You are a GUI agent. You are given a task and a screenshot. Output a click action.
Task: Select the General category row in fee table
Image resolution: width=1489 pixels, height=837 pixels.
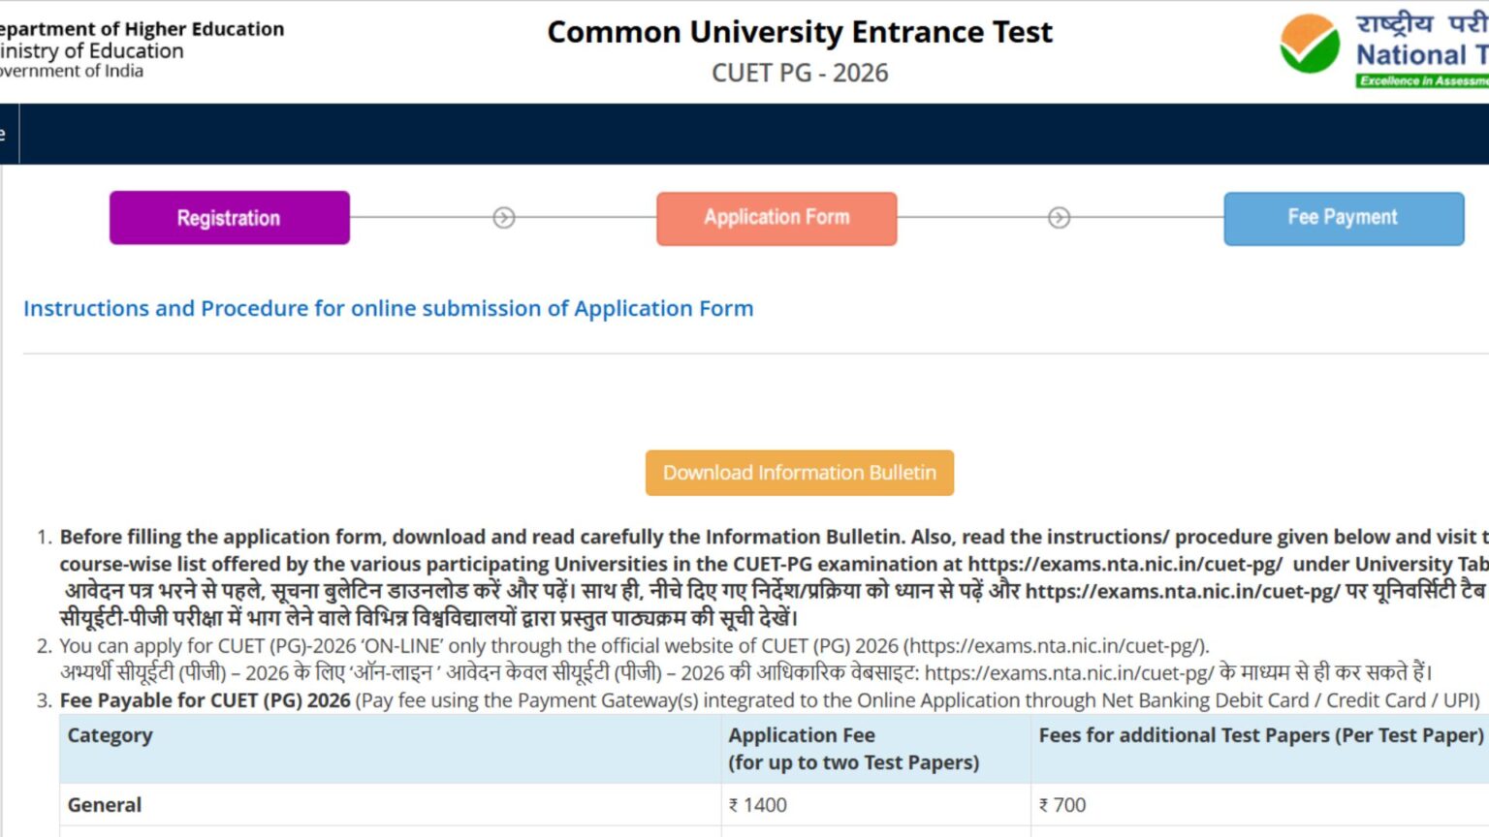coord(103,804)
